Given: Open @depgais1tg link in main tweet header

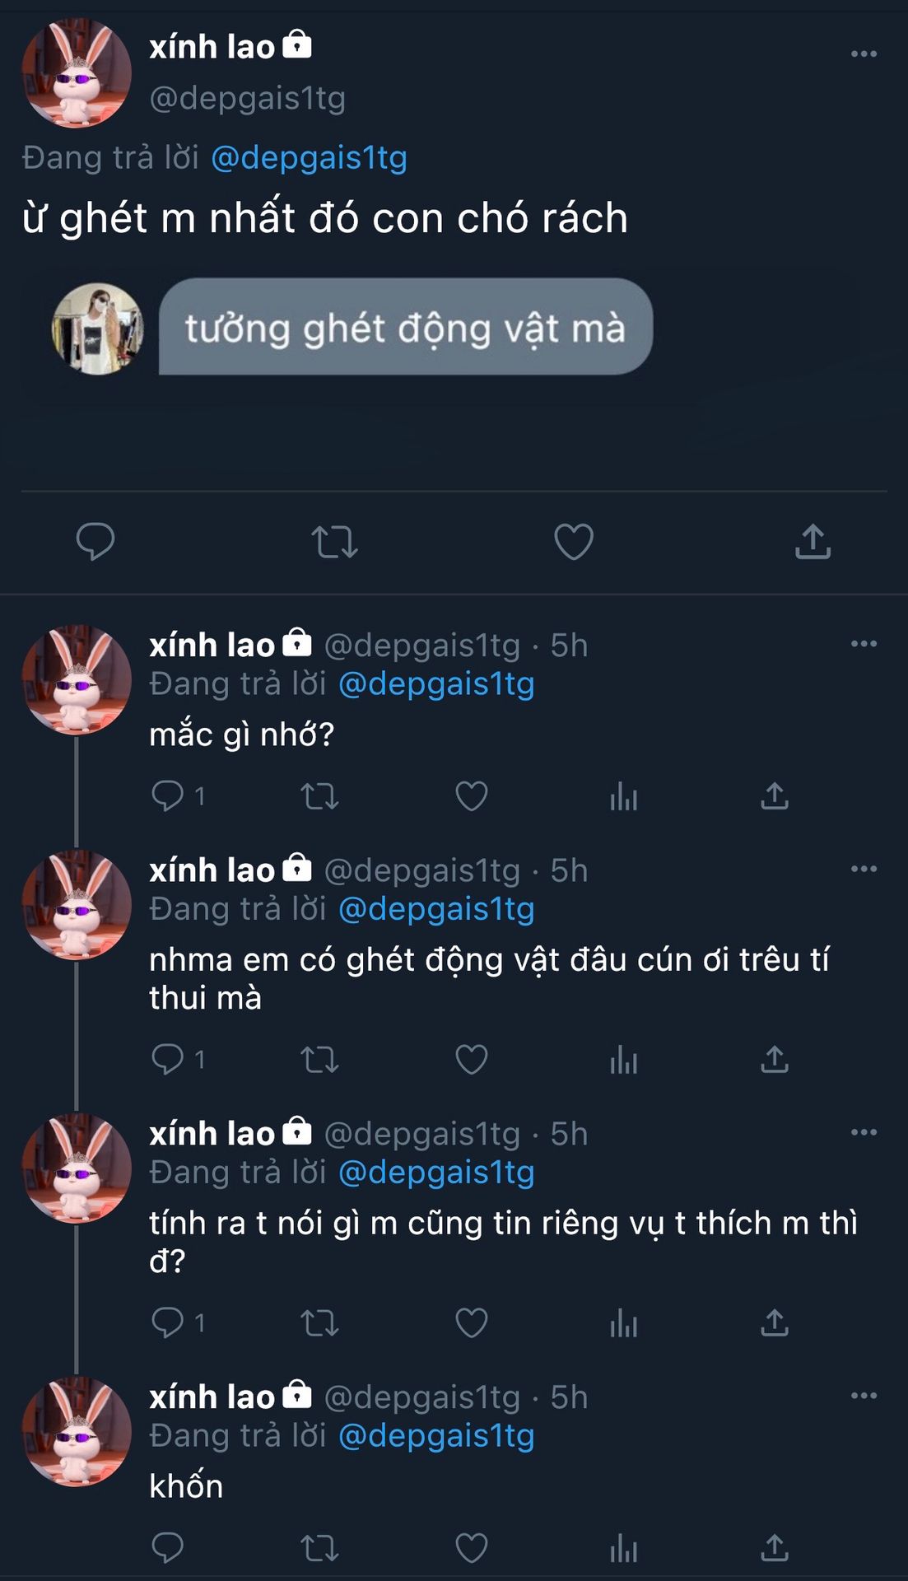Looking at the screenshot, I should point(309,157).
